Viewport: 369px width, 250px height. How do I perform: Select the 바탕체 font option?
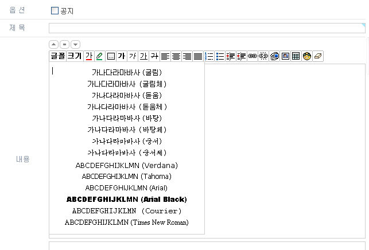point(127,130)
